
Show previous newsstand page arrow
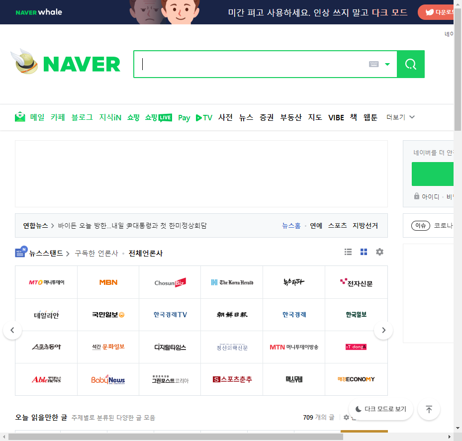[12, 330]
